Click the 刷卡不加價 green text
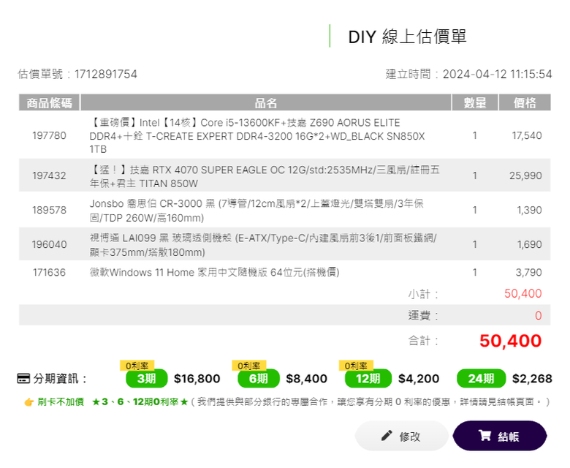 tap(61, 401)
